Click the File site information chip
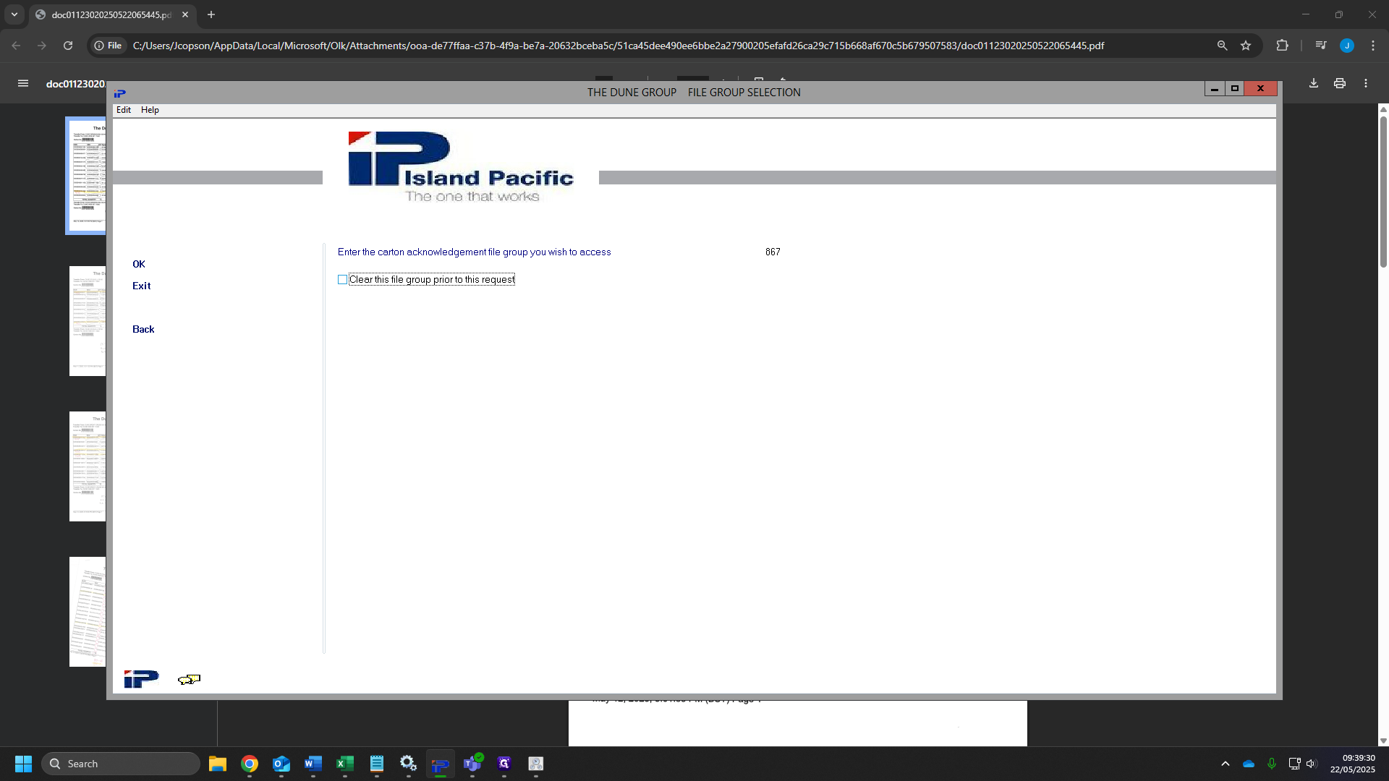Screen dimensions: 1389x781 coord(108,46)
